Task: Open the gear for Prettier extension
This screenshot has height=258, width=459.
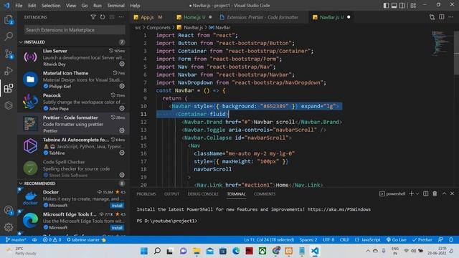Action: coord(122,130)
